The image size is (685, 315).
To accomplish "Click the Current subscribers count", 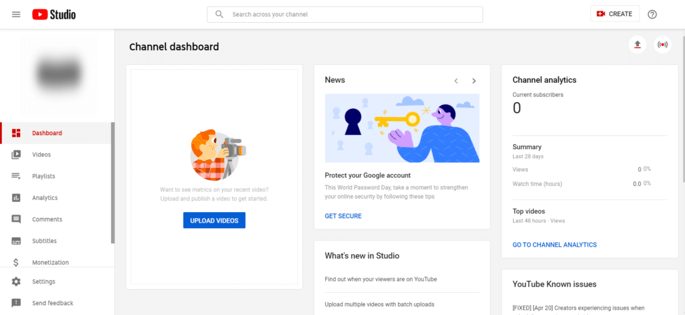I will tap(517, 108).
